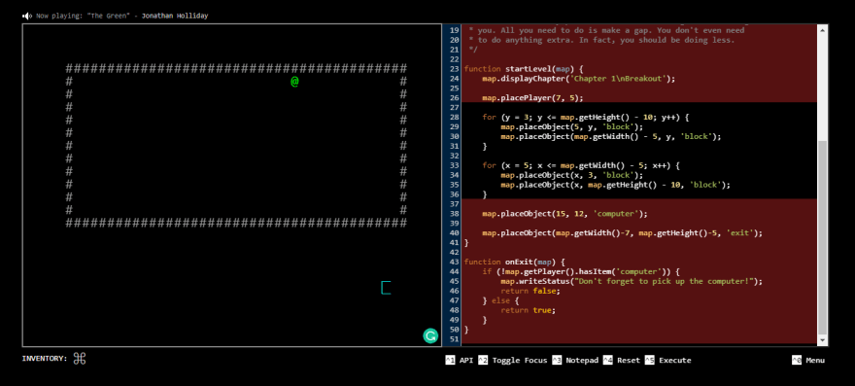Reset the level code

pyautogui.click(x=629, y=361)
